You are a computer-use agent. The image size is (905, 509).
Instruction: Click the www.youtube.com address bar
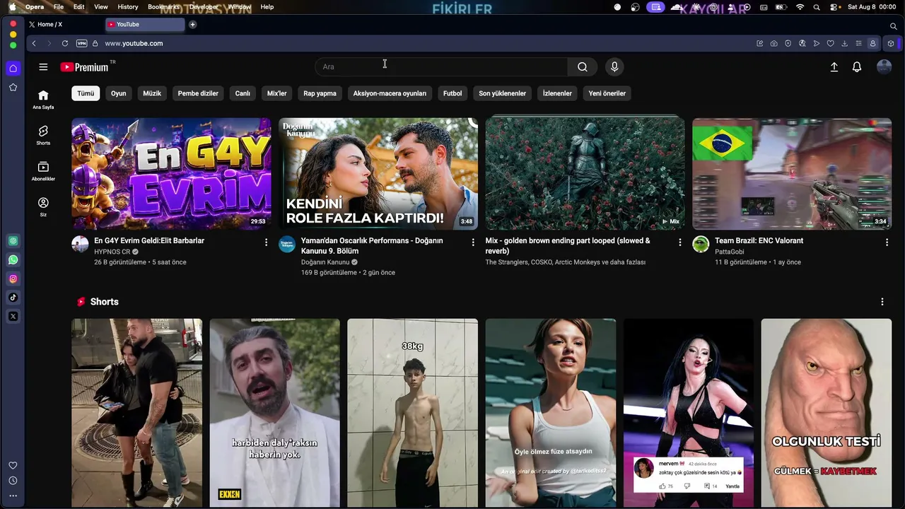click(x=134, y=43)
